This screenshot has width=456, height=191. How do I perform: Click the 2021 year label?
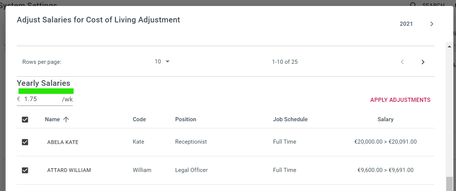(406, 24)
